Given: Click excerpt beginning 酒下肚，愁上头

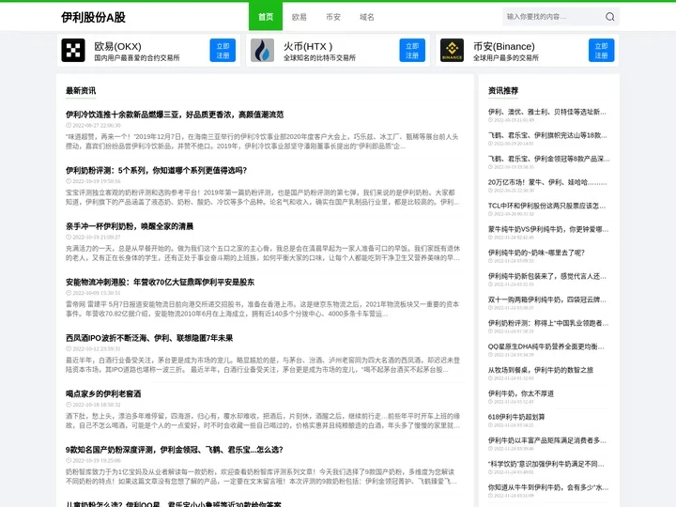Looking at the screenshot, I should coord(263,421).
